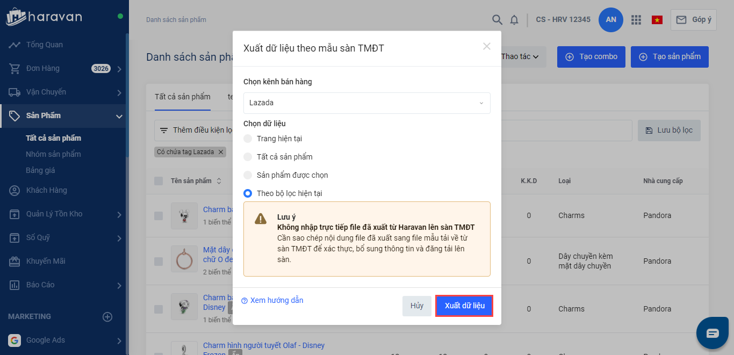Click the AN user avatar

[x=611, y=20]
